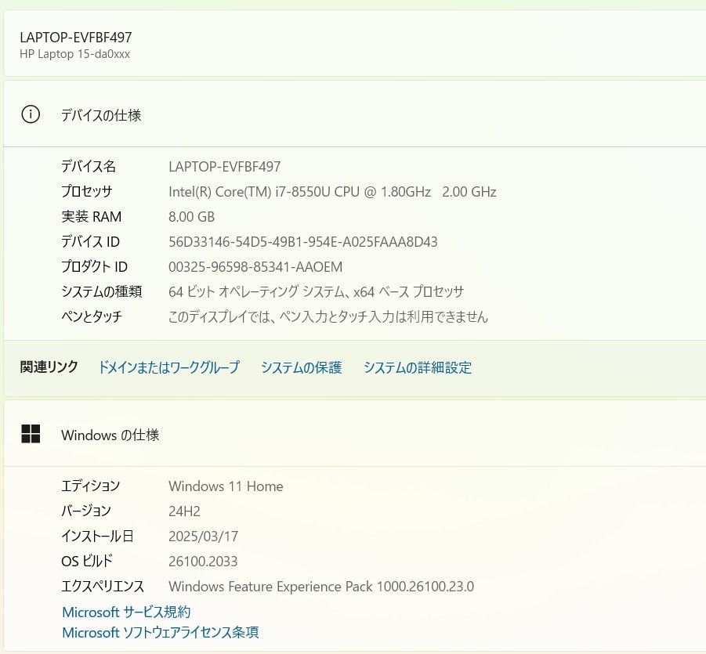Open システムの詳細設定 link

point(418,367)
